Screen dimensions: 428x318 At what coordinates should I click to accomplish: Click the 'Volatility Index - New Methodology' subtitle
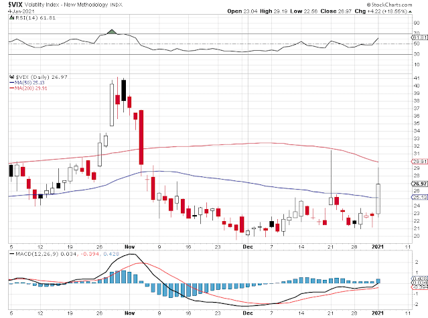click(x=66, y=5)
